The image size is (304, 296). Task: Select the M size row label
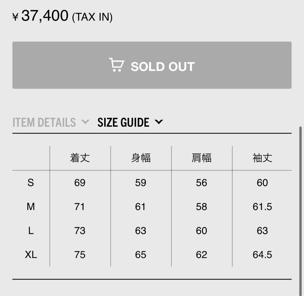31,207
